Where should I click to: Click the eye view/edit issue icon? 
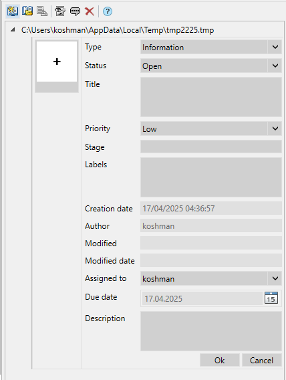[x=60, y=11]
